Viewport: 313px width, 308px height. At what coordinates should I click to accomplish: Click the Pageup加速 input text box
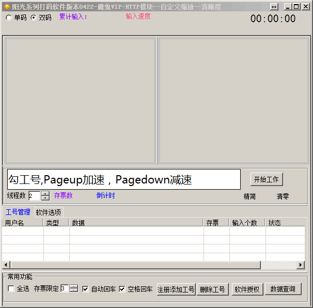pyautogui.click(x=124, y=179)
